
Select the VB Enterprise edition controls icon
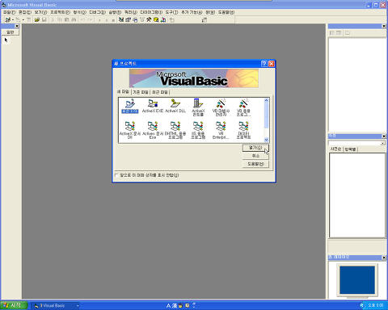(221, 130)
